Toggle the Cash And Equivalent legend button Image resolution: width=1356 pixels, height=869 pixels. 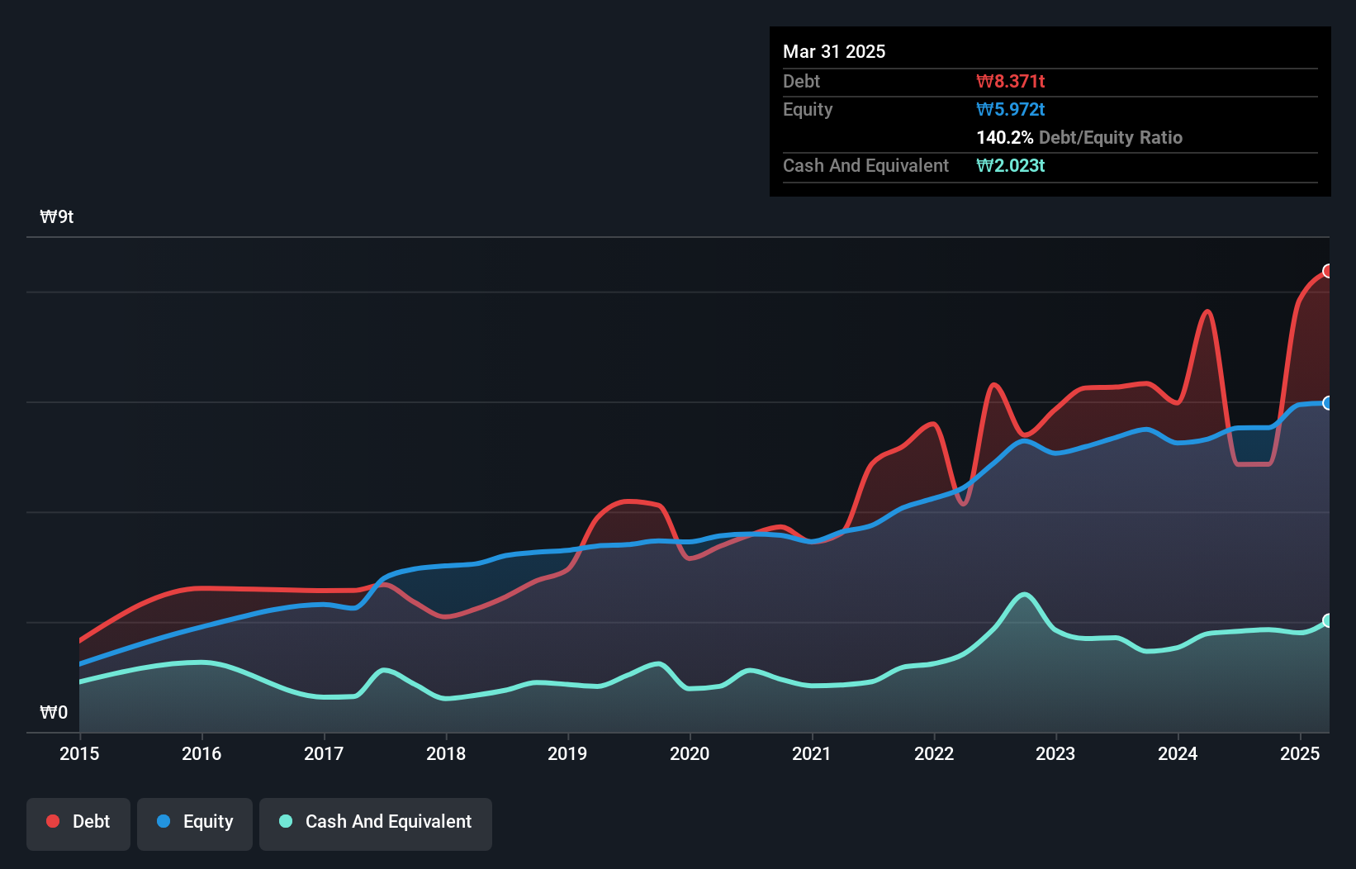click(x=376, y=824)
